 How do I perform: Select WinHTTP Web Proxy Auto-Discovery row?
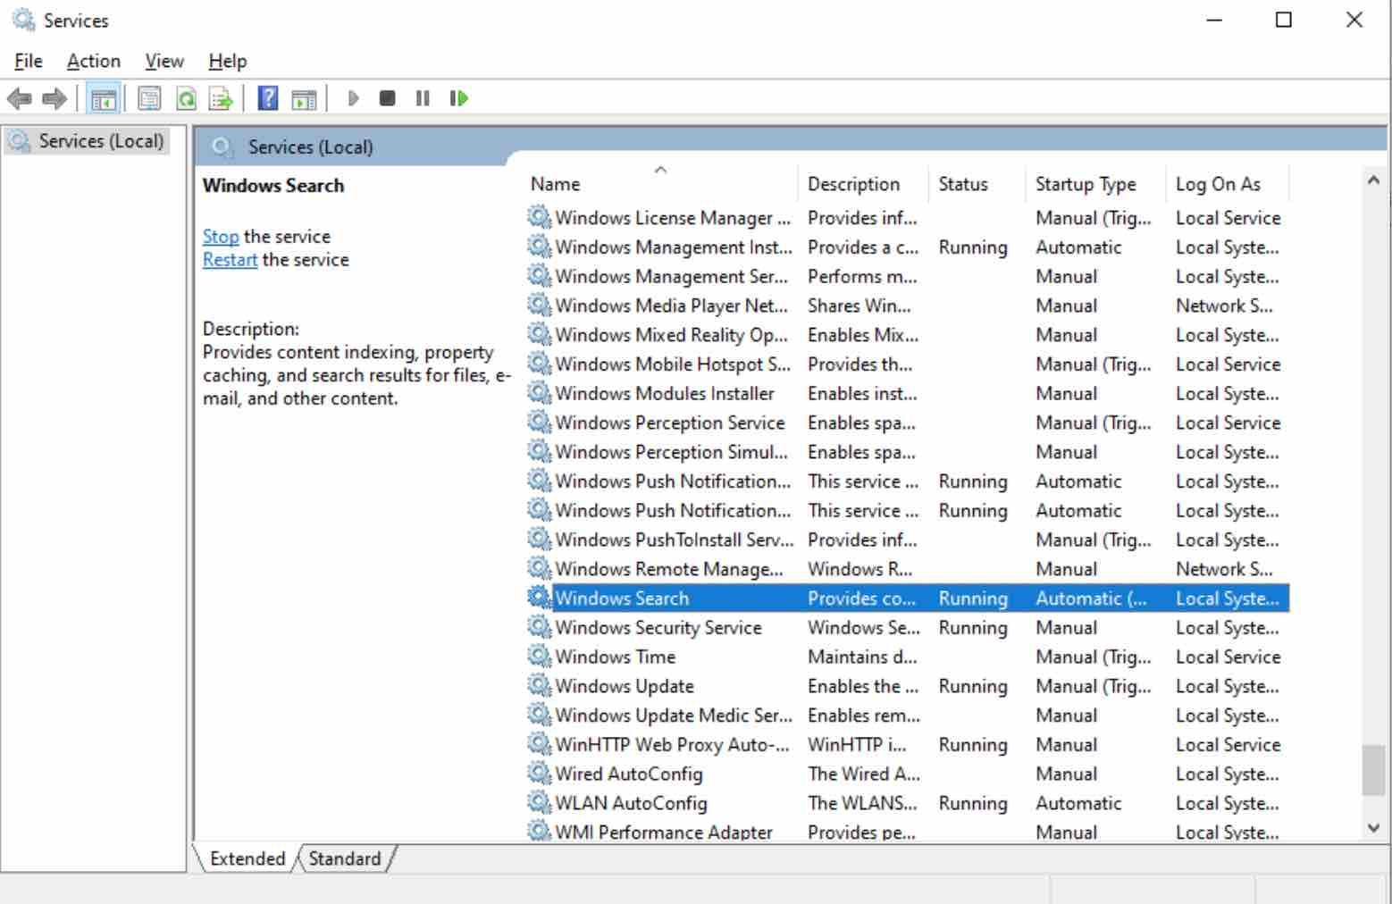click(x=907, y=744)
